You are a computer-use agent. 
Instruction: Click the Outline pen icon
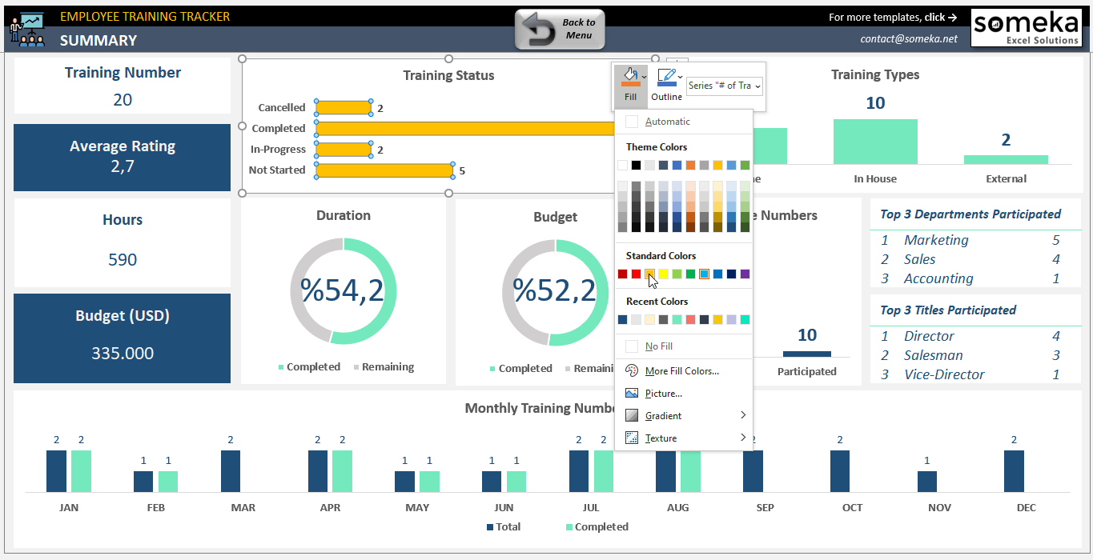[665, 77]
